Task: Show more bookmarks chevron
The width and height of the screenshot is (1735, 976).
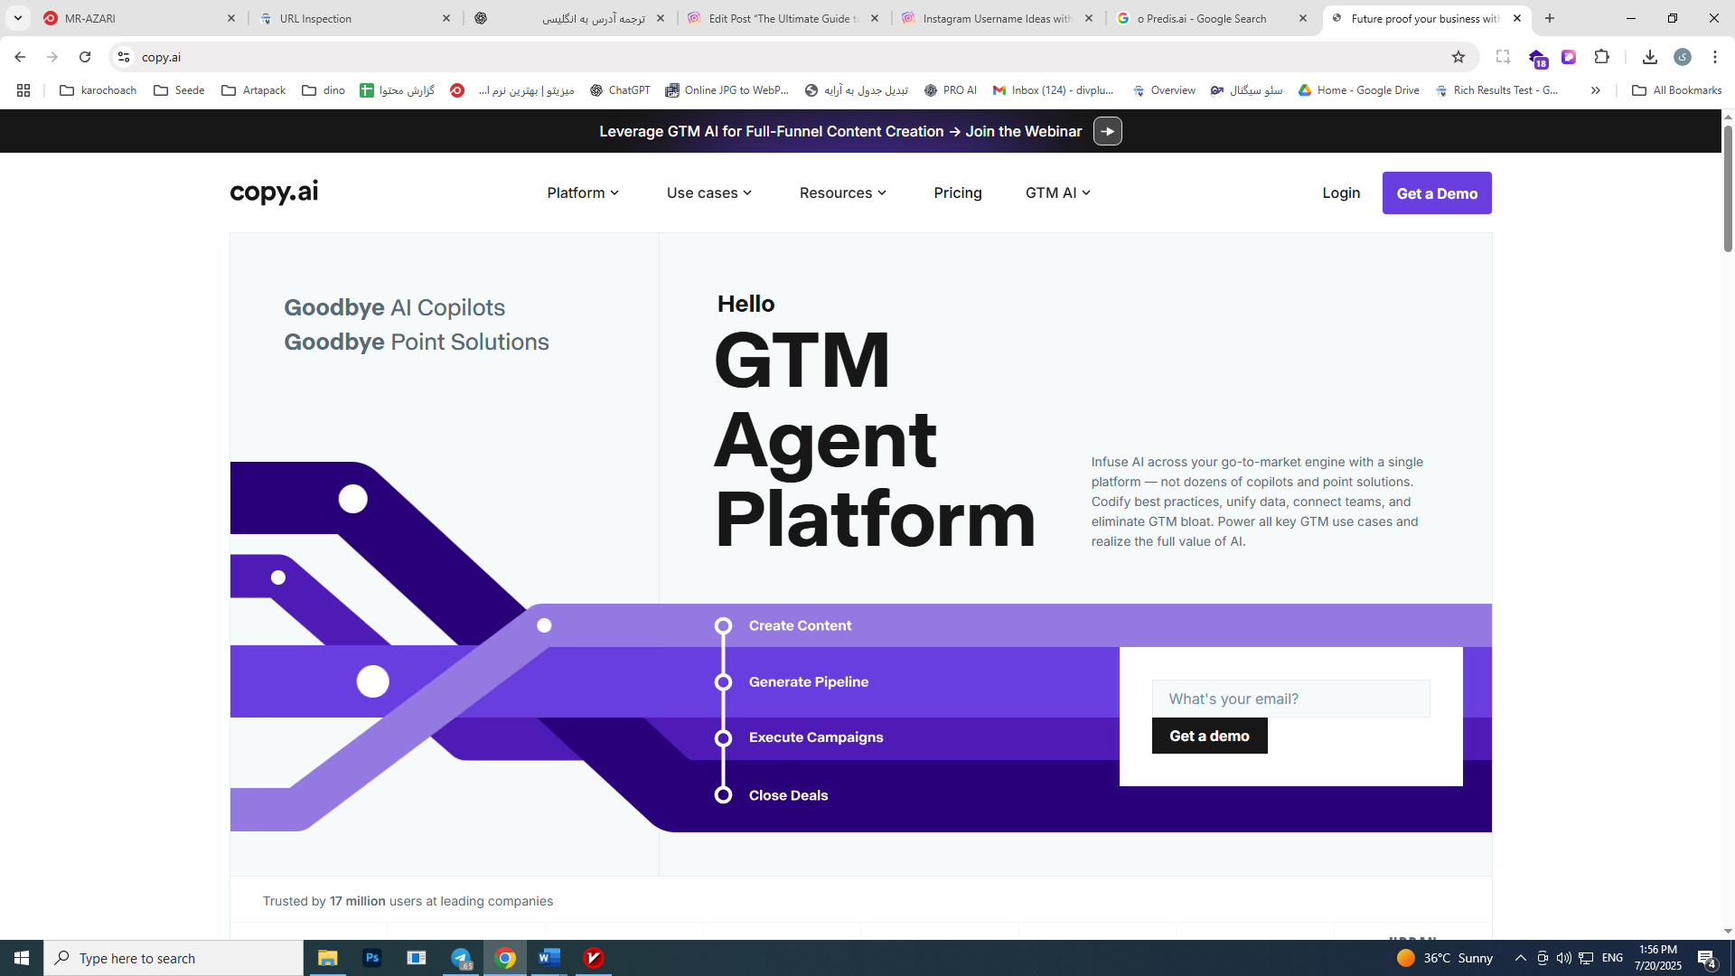Action: (1596, 90)
